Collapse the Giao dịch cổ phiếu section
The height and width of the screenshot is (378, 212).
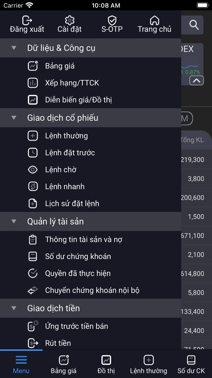click(x=13, y=118)
